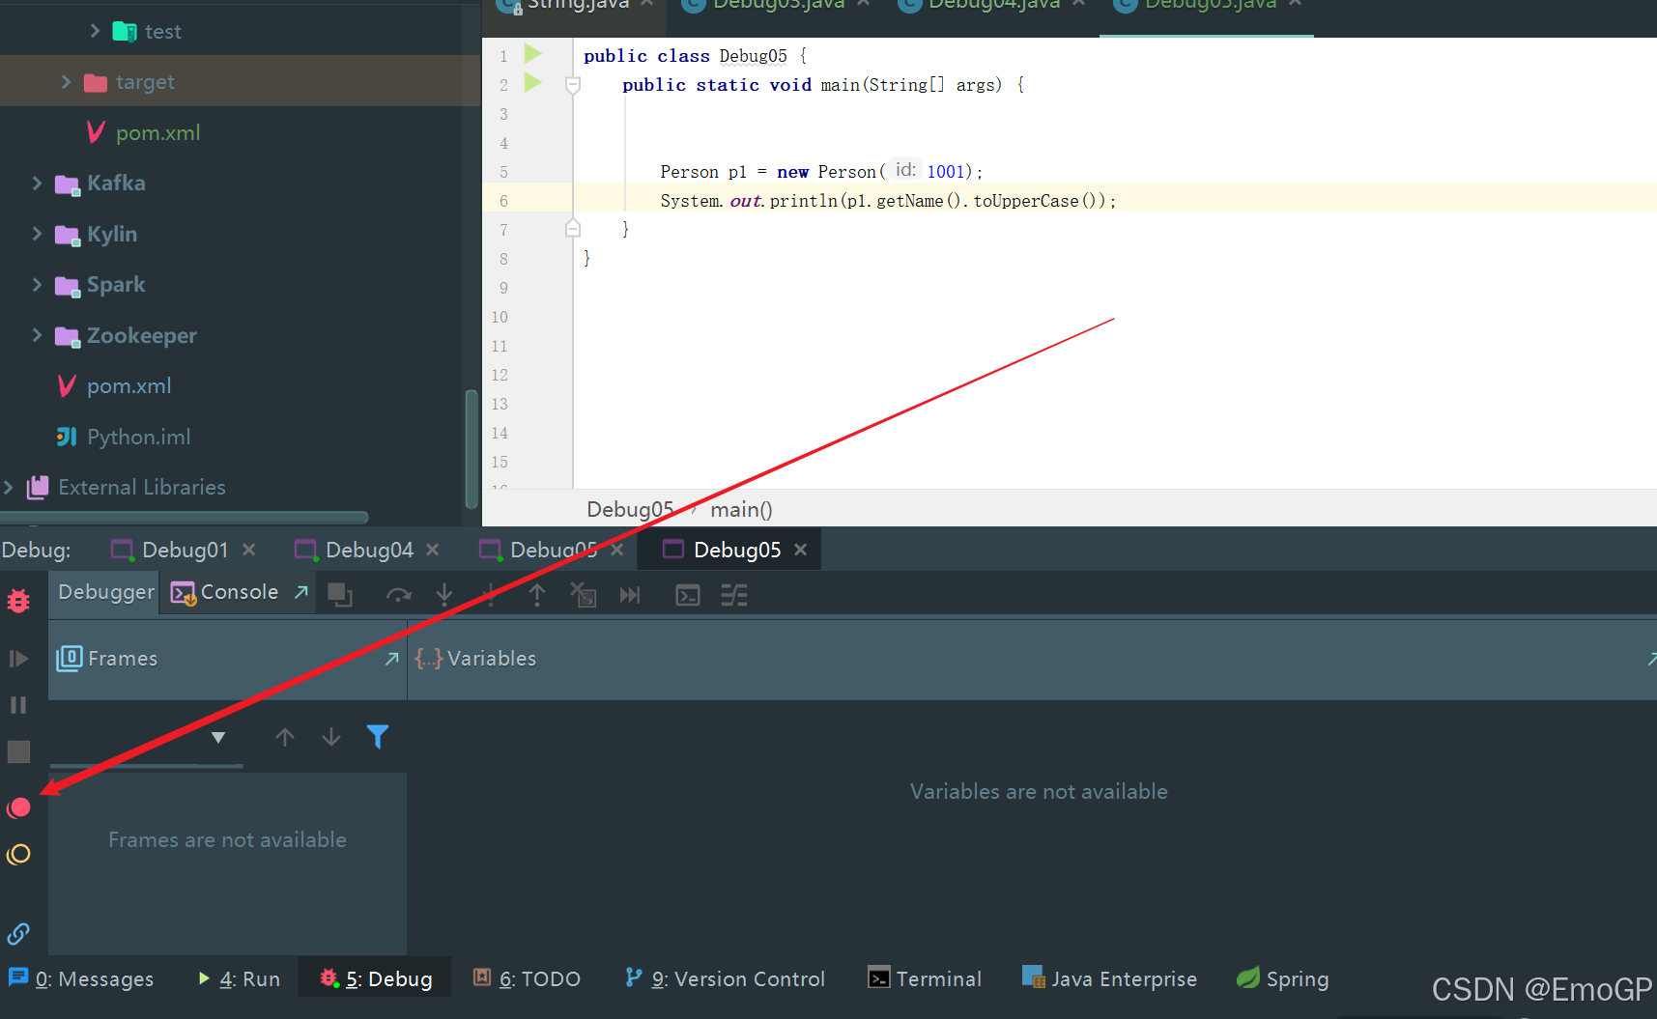
Task: Open the Terminal tool window
Action: 925,979
